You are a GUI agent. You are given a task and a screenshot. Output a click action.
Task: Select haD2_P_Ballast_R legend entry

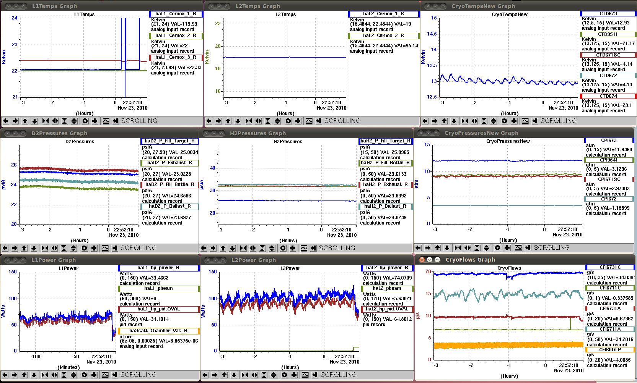169,207
